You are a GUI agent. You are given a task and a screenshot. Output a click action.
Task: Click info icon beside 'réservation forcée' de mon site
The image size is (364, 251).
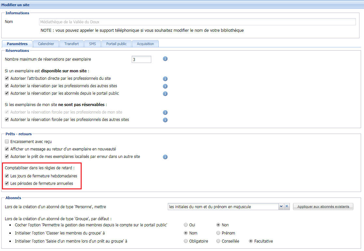coord(165,113)
